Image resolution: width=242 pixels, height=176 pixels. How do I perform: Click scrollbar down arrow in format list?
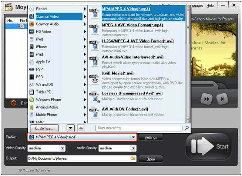click(188, 120)
